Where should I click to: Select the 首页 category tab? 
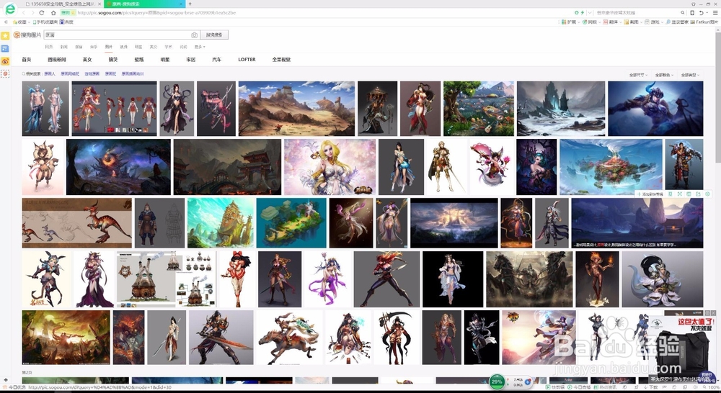point(27,60)
